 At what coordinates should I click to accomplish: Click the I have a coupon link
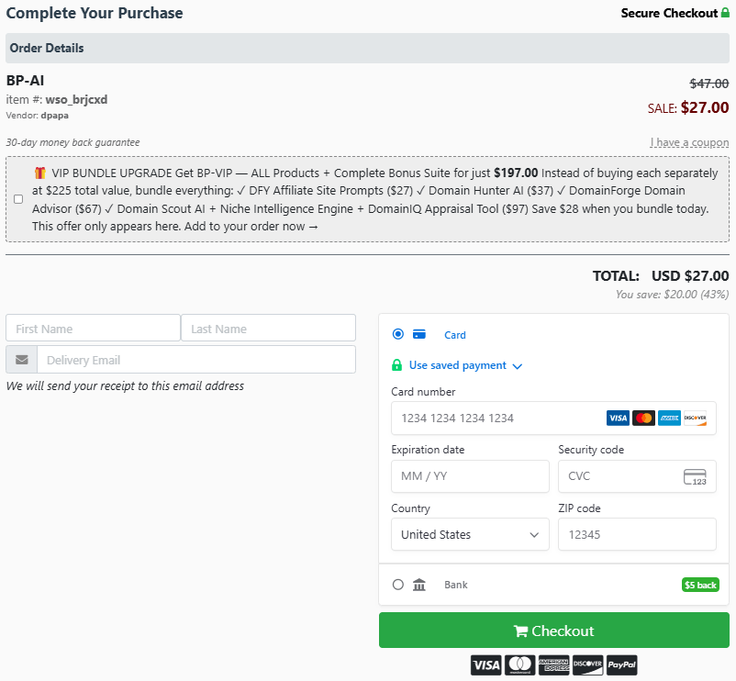tap(689, 142)
